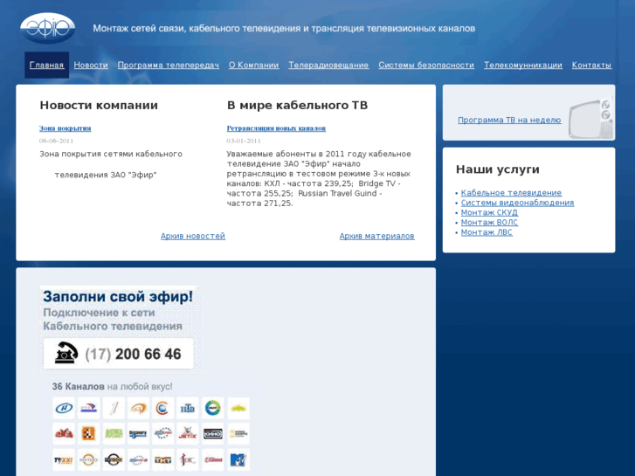The height and width of the screenshot is (476, 635).
Task: Click the Первый канал number-one logo
Action: pyautogui.click(x=114, y=408)
